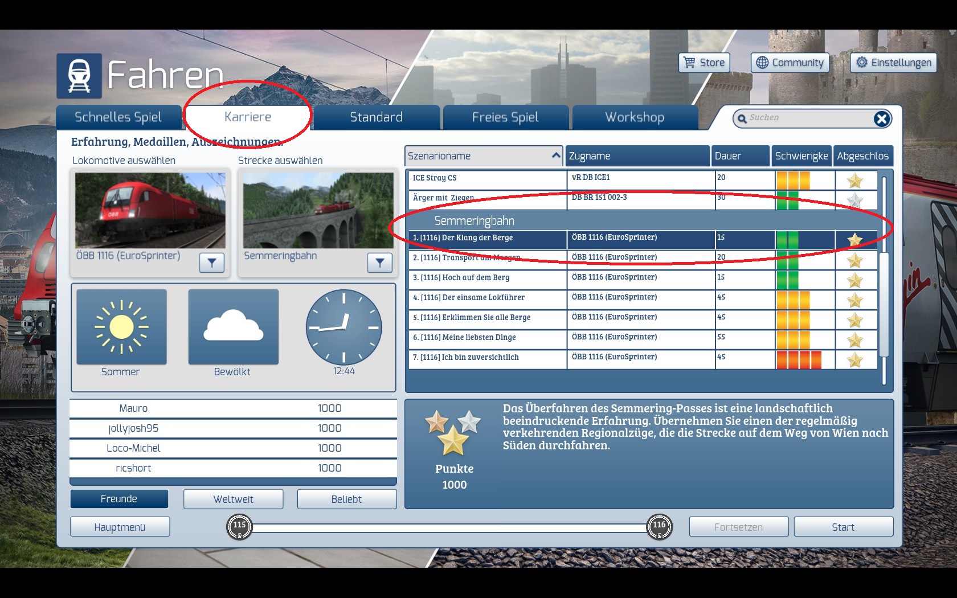Select scenario Transport am Morgen
Viewport: 957px width, 598px height.
[x=643, y=260]
